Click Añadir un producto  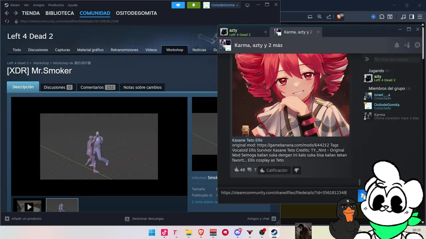tap(23, 219)
